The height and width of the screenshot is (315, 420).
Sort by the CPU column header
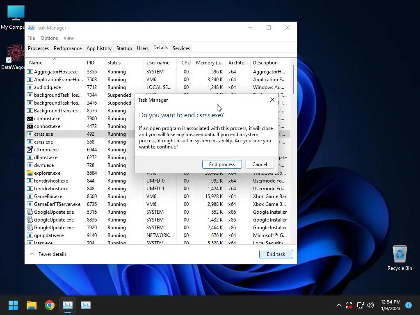[x=186, y=63]
